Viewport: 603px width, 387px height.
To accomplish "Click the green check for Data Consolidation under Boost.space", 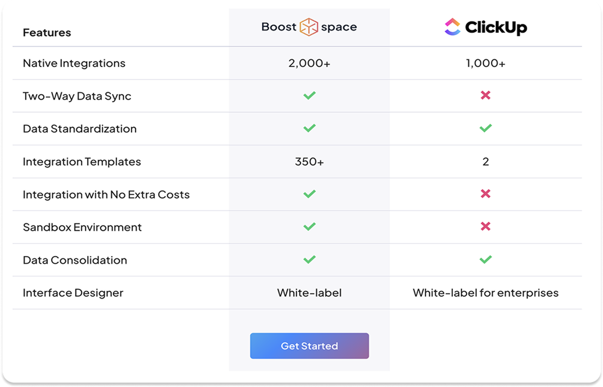I will (309, 259).
